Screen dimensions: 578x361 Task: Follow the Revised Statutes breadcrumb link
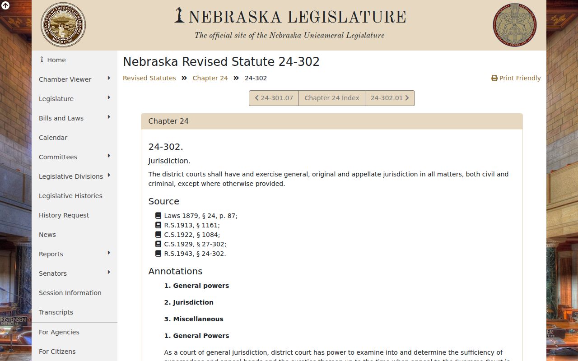(x=149, y=78)
